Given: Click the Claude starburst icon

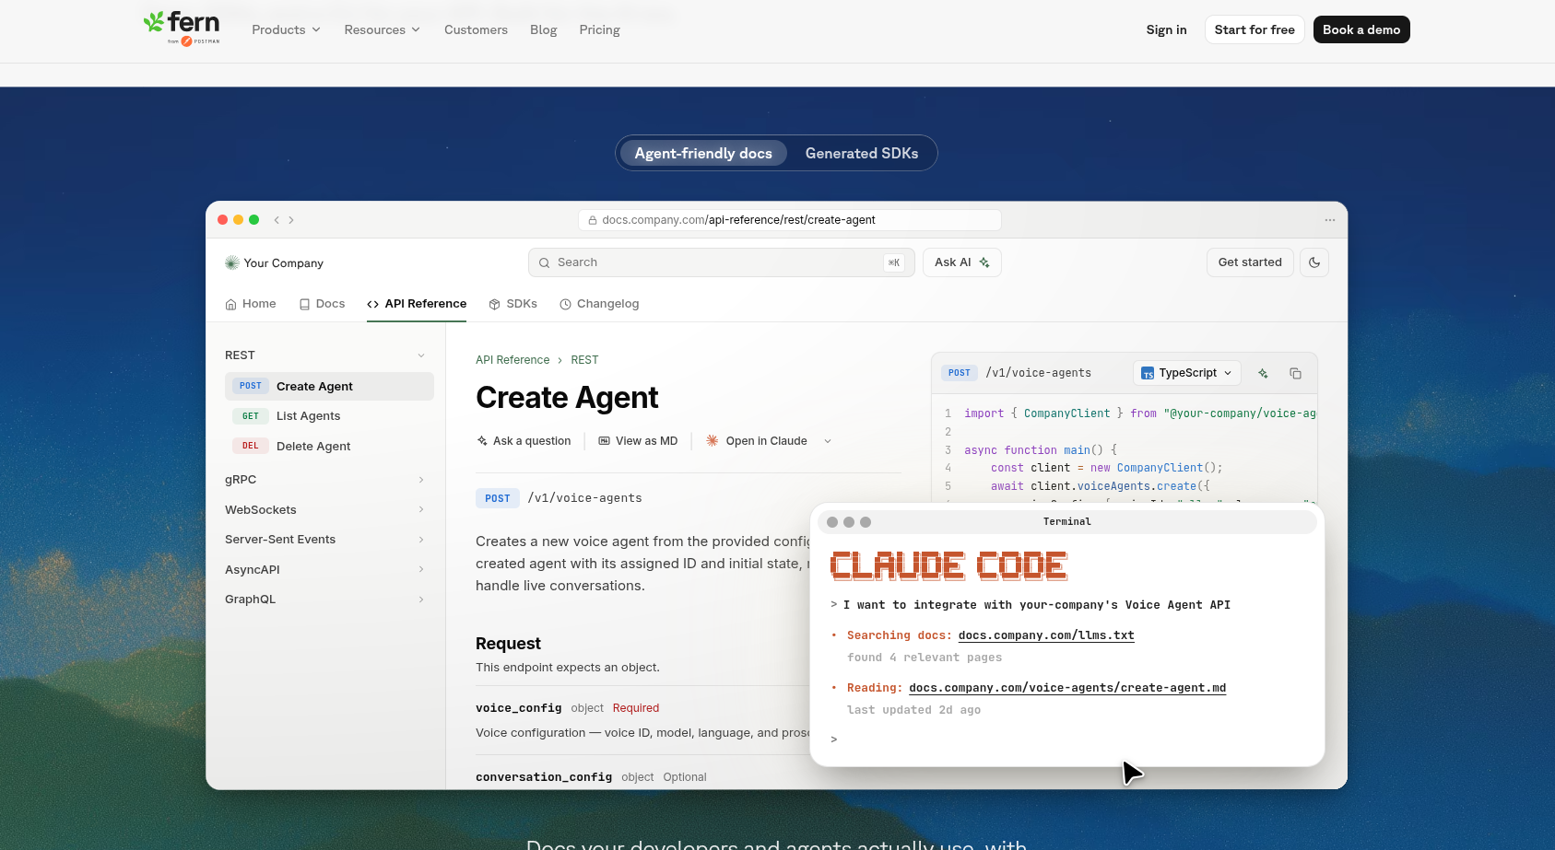Looking at the screenshot, I should [x=713, y=441].
